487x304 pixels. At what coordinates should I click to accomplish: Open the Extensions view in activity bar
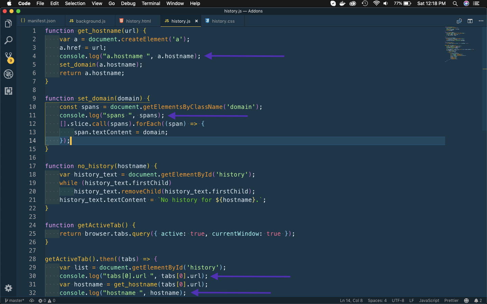point(8,91)
